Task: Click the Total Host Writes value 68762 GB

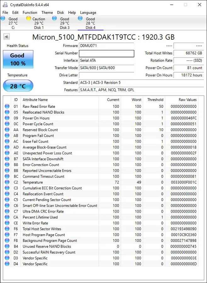Action: click(188, 53)
